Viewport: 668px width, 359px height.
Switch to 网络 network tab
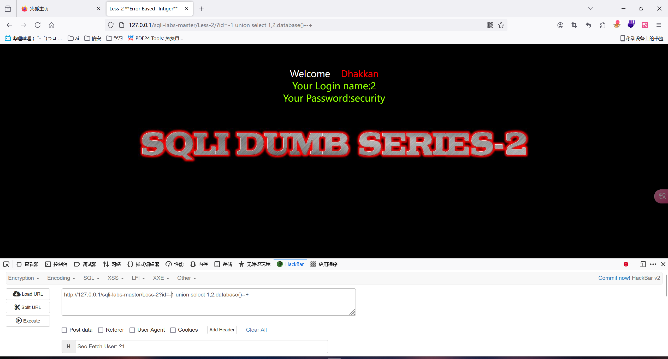(x=112, y=264)
